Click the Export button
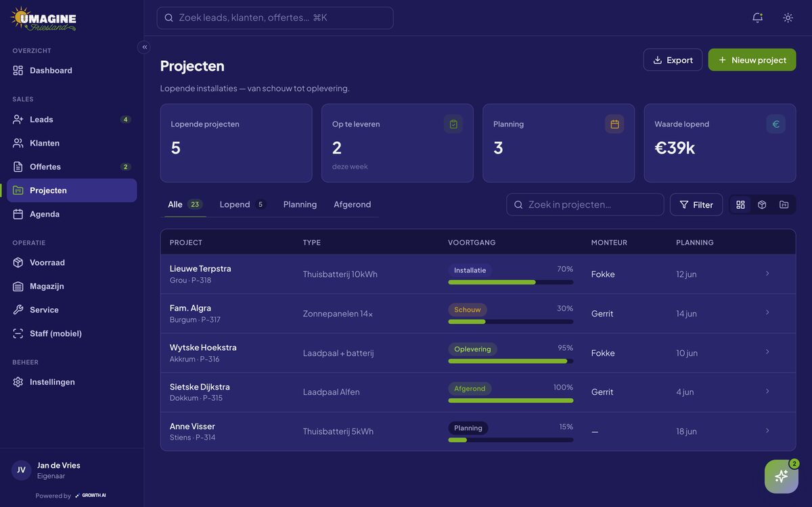 coord(673,59)
